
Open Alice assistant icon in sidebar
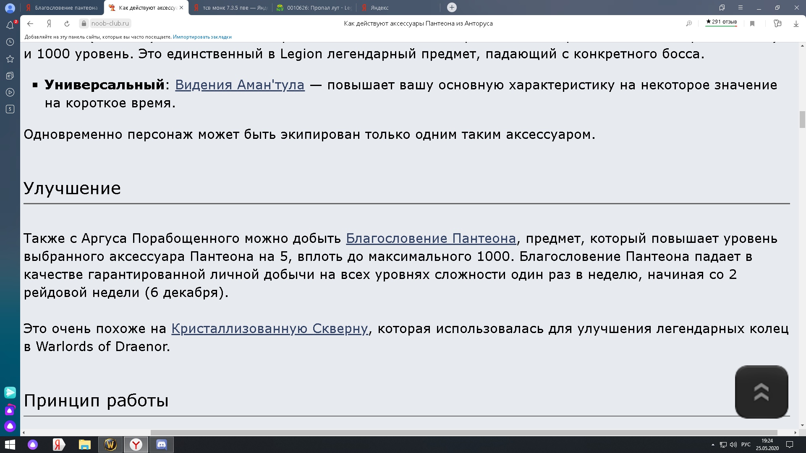(10, 426)
